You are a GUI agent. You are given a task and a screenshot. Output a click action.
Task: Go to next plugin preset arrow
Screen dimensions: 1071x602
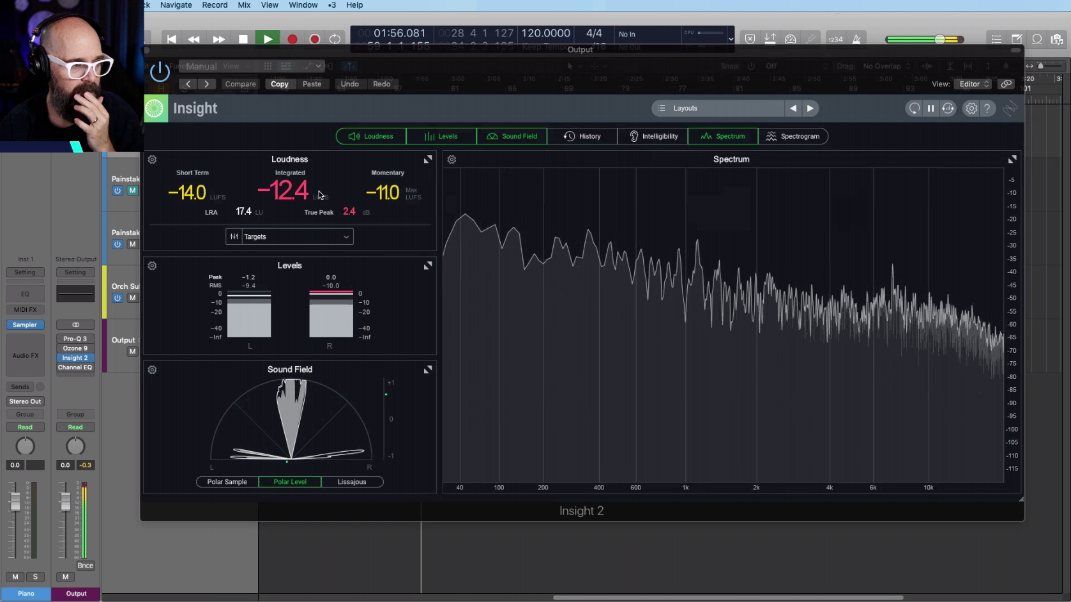tap(206, 84)
